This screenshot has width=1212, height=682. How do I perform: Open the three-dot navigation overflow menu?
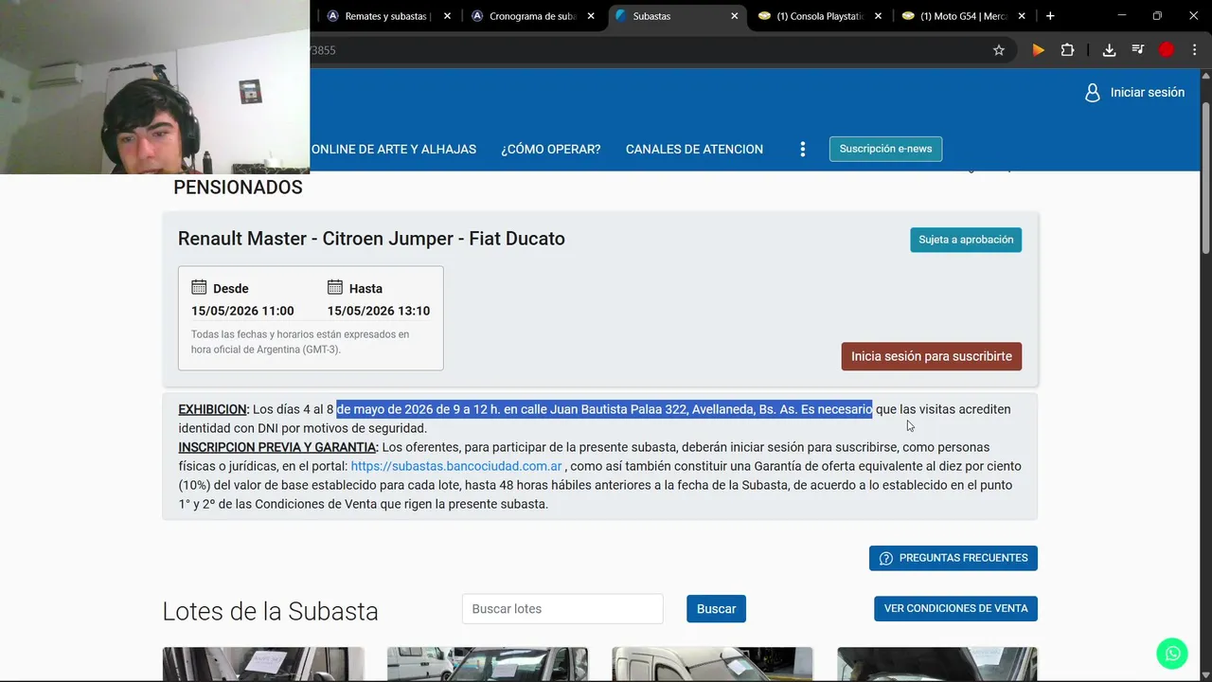pyautogui.click(x=802, y=149)
